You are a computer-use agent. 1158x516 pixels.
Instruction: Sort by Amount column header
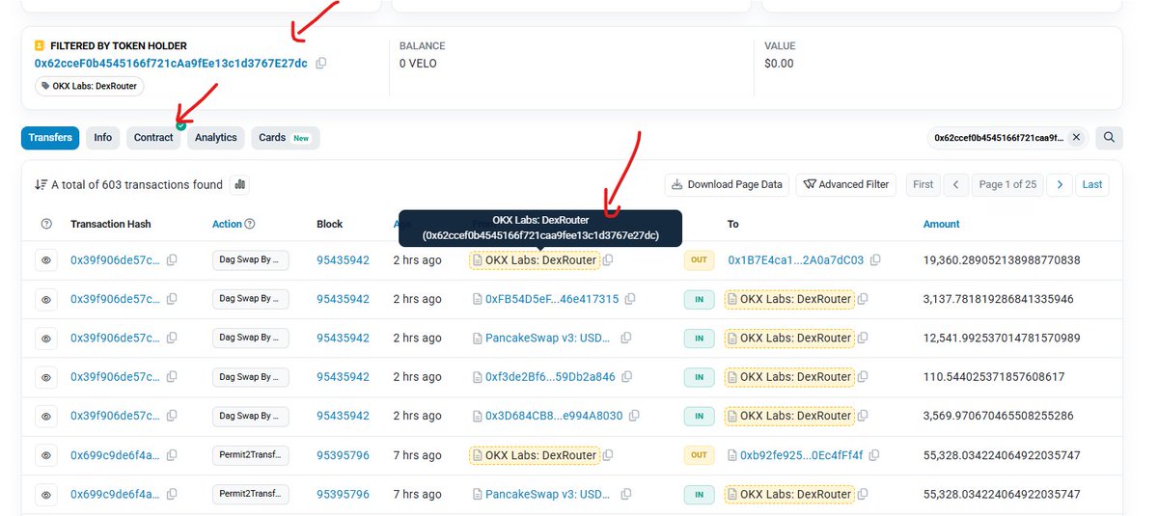click(942, 224)
